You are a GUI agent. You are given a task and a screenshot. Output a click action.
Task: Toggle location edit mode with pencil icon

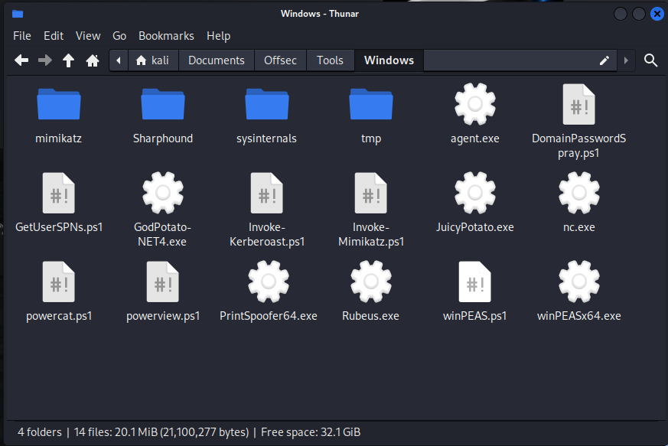click(x=604, y=60)
